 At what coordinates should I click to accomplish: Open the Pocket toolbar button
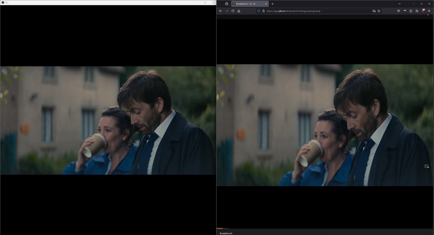[x=399, y=11]
